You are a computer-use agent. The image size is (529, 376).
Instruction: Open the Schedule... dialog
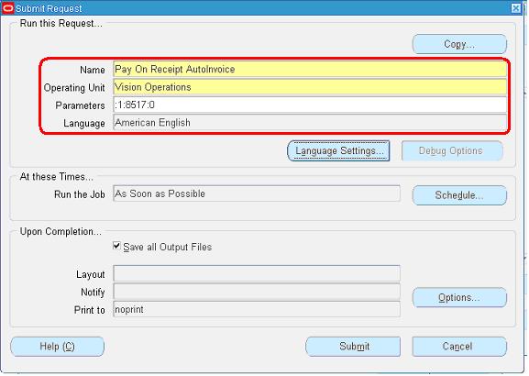(459, 195)
